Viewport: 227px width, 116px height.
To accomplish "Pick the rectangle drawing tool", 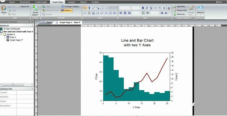I will click(x=102, y=8).
